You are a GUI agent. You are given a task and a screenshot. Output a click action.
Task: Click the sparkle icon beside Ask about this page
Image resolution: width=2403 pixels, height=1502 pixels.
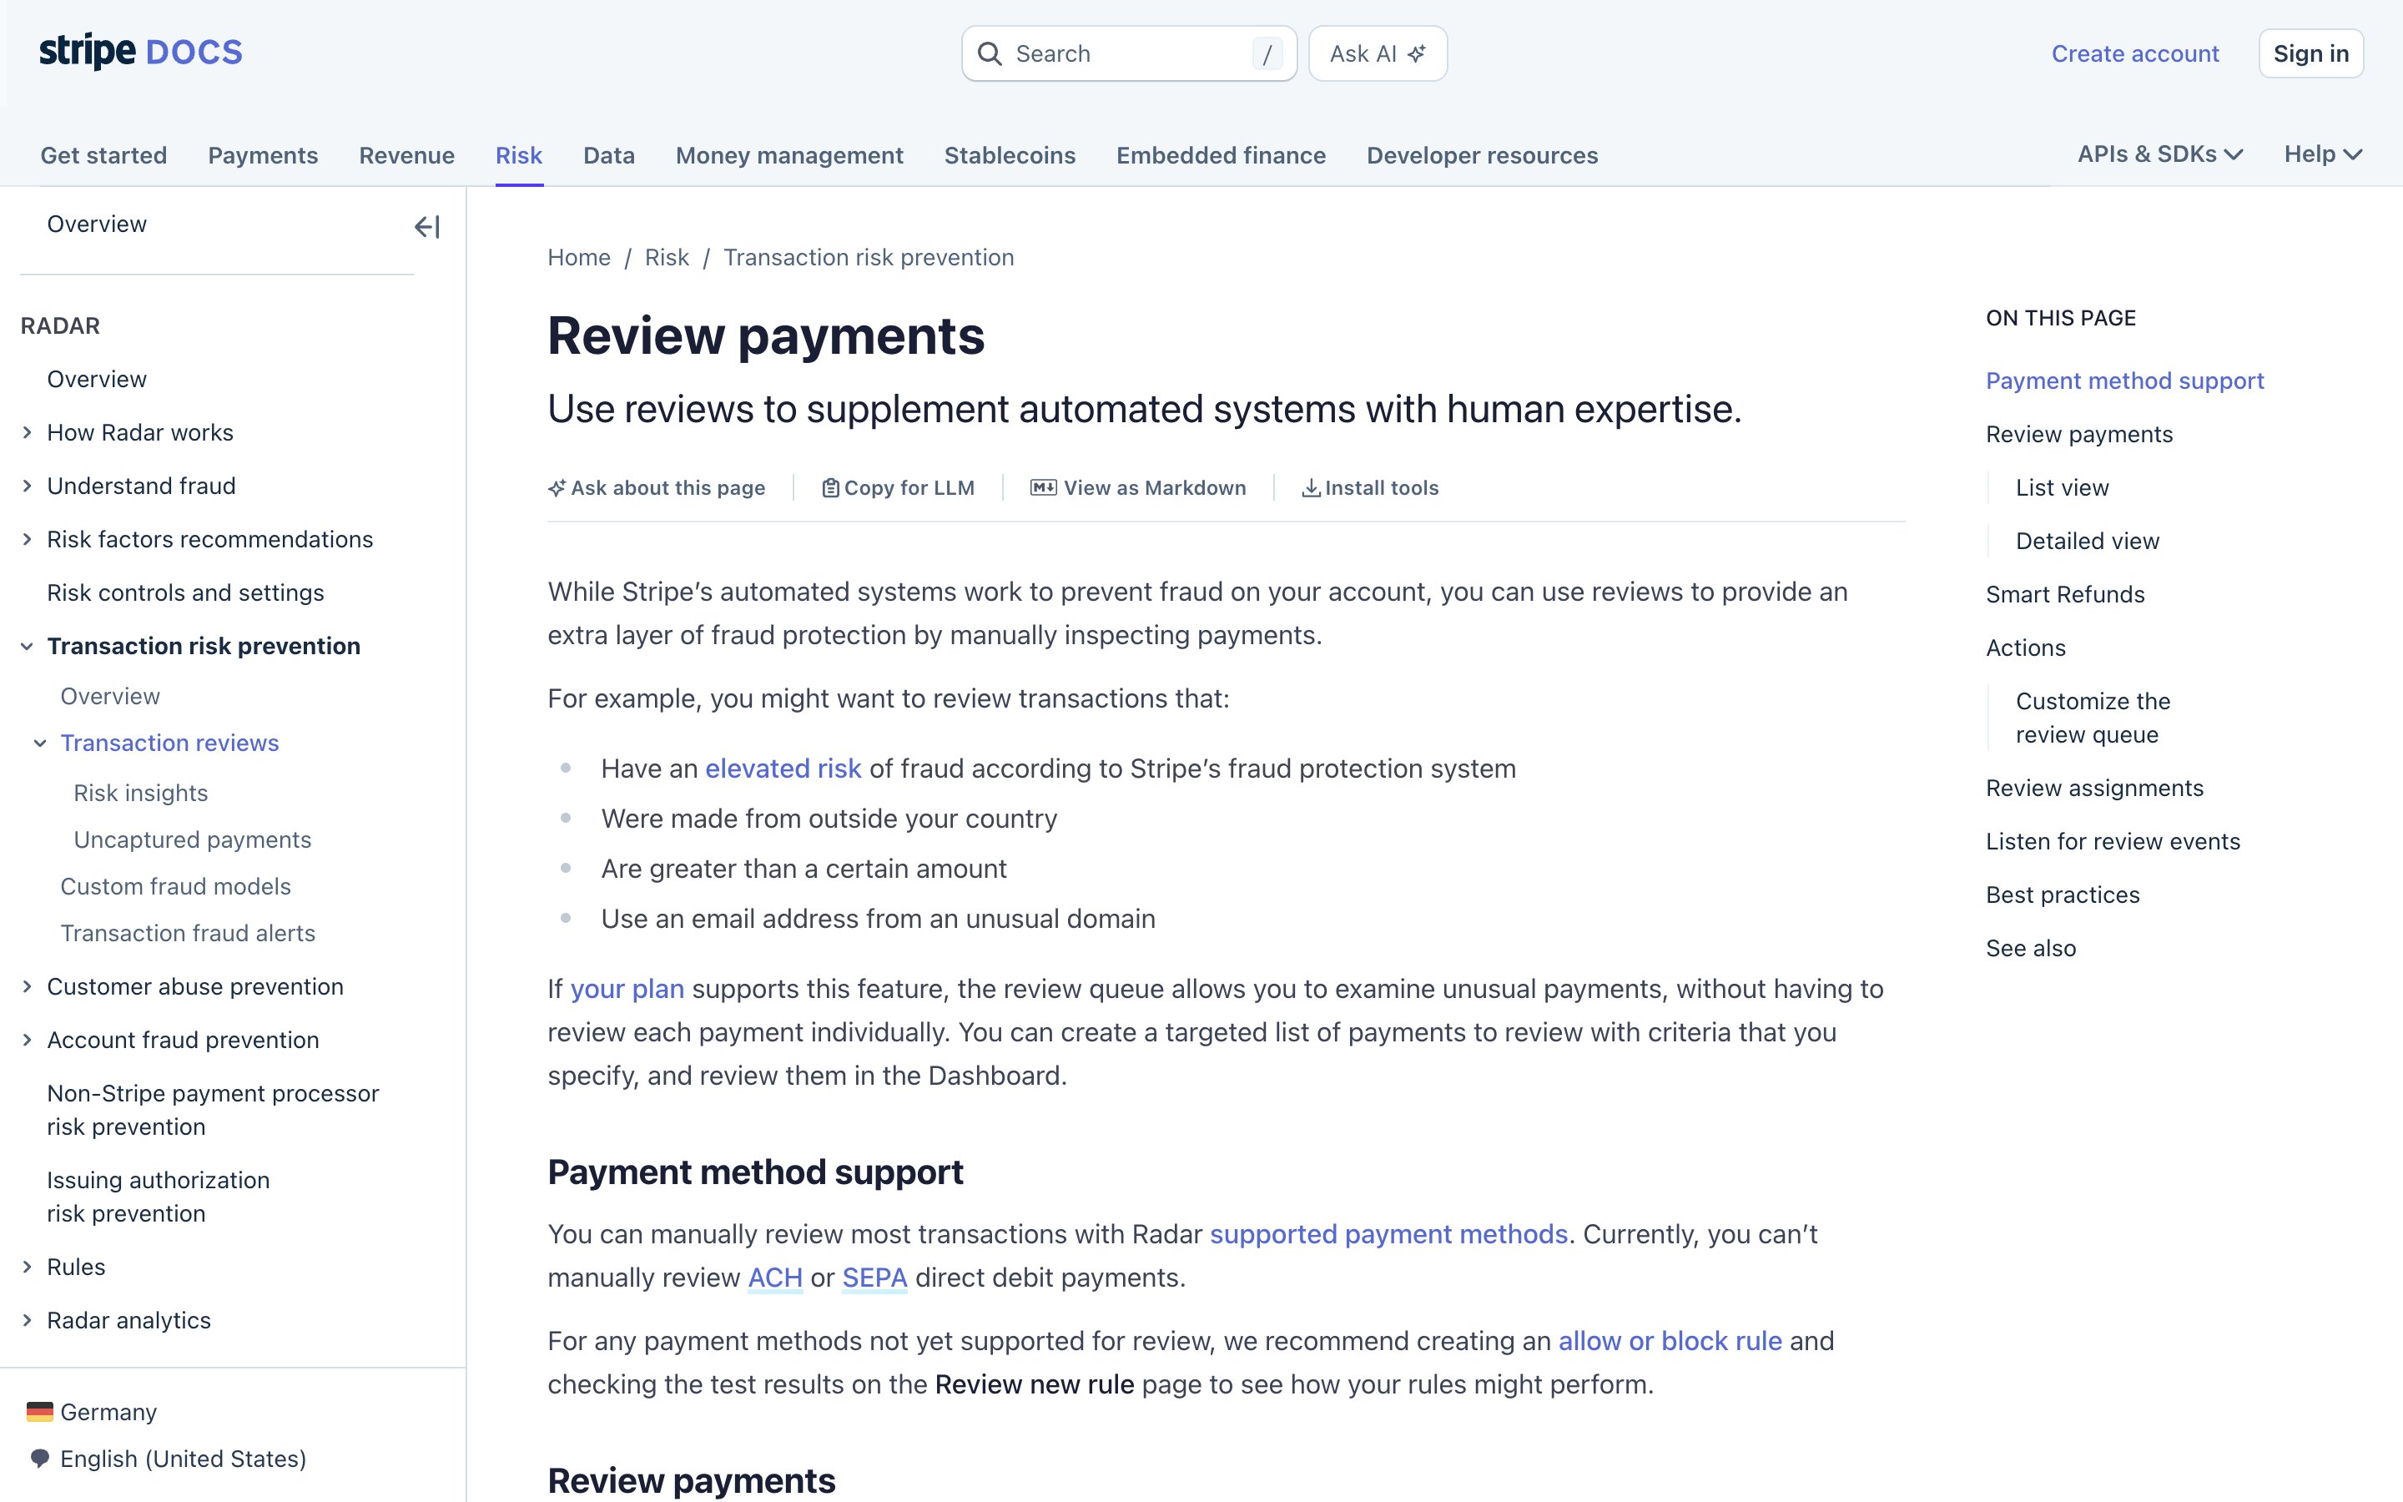point(556,488)
